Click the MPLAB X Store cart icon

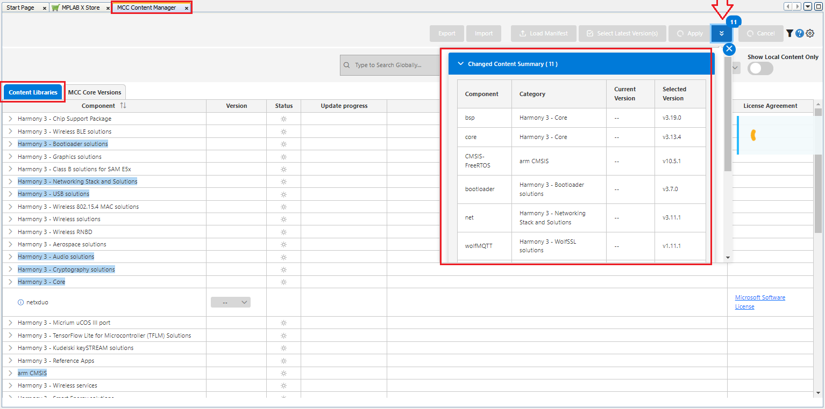pos(55,8)
